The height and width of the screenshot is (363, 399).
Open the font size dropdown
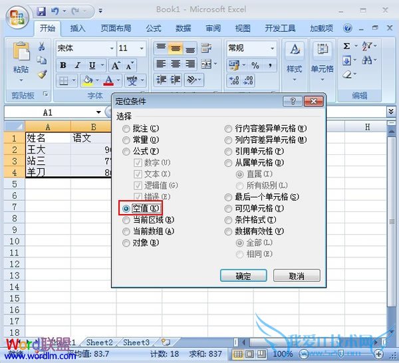coord(142,49)
